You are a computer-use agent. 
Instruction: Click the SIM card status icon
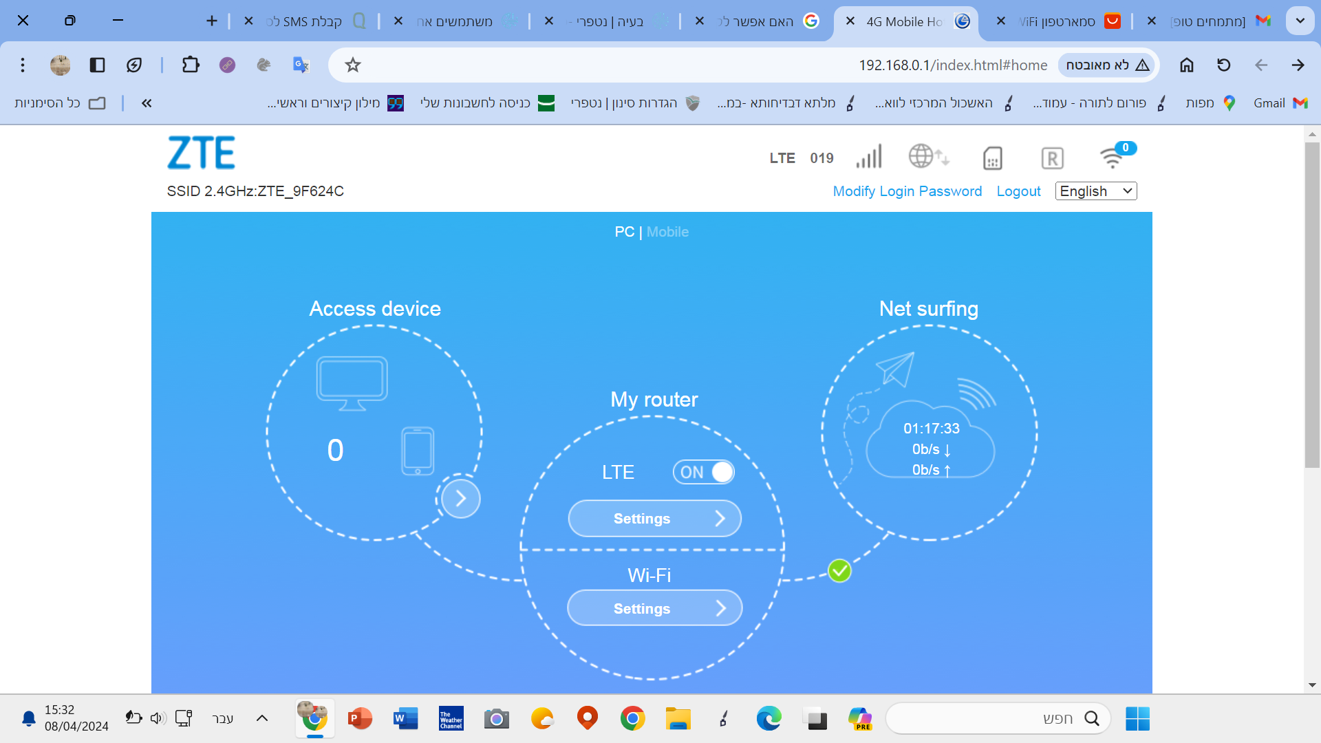992,158
